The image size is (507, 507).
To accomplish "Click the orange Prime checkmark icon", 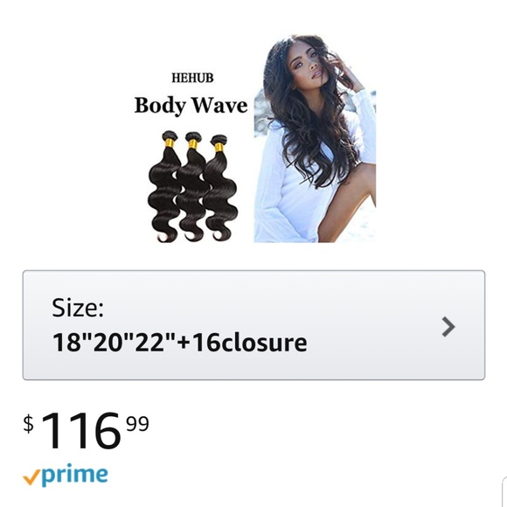I will coord(31,477).
